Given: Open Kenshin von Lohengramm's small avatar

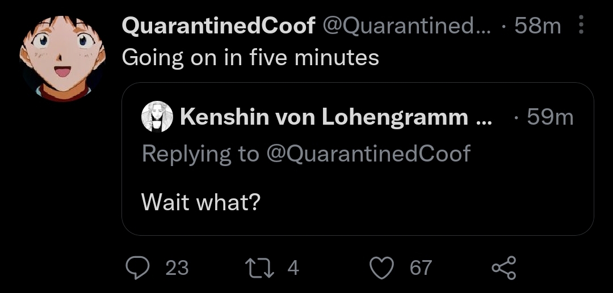Looking at the screenshot, I should pyautogui.click(x=157, y=116).
